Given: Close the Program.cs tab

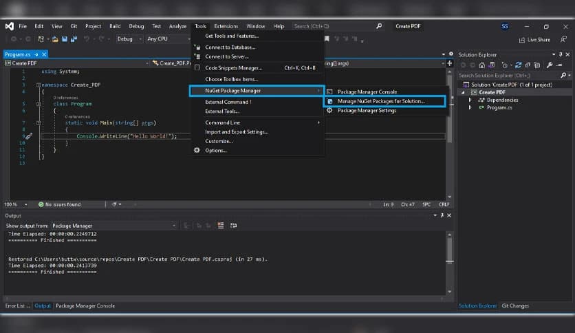Looking at the screenshot, I should pos(44,54).
